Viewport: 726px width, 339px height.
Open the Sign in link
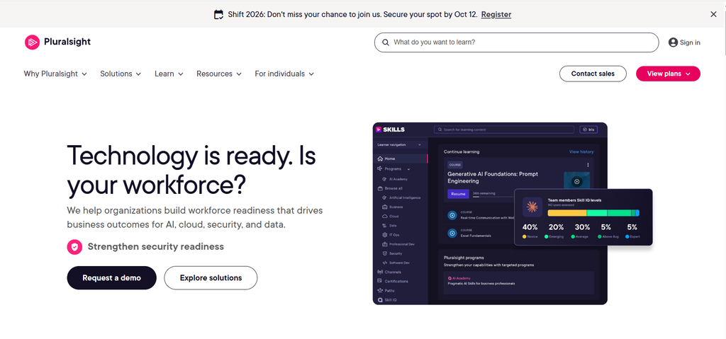click(690, 42)
